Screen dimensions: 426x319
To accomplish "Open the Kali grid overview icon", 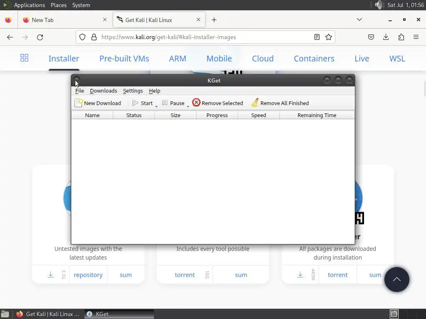I will pyautogui.click(x=24, y=58).
